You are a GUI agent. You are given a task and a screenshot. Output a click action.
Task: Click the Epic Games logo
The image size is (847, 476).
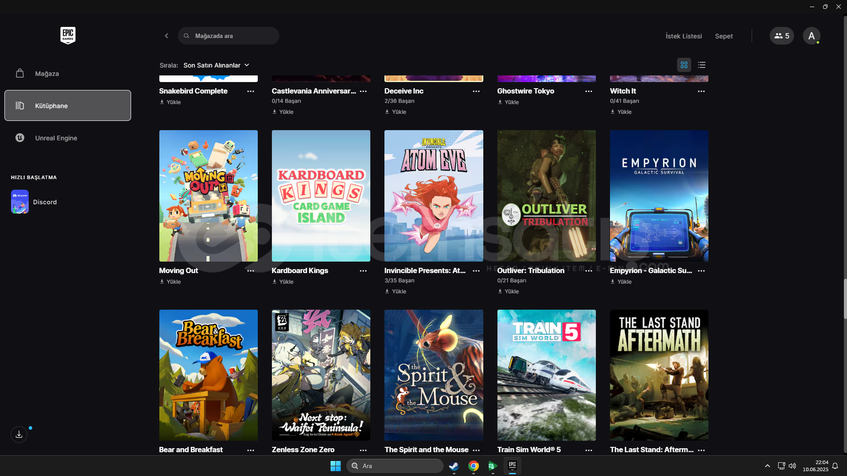(68, 35)
